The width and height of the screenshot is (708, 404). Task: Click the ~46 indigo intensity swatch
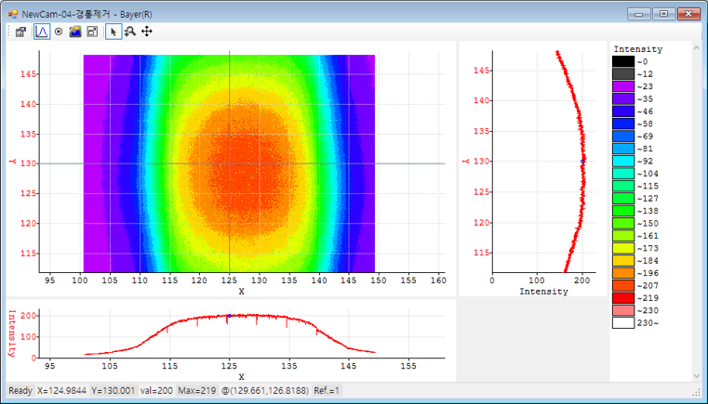[623, 111]
